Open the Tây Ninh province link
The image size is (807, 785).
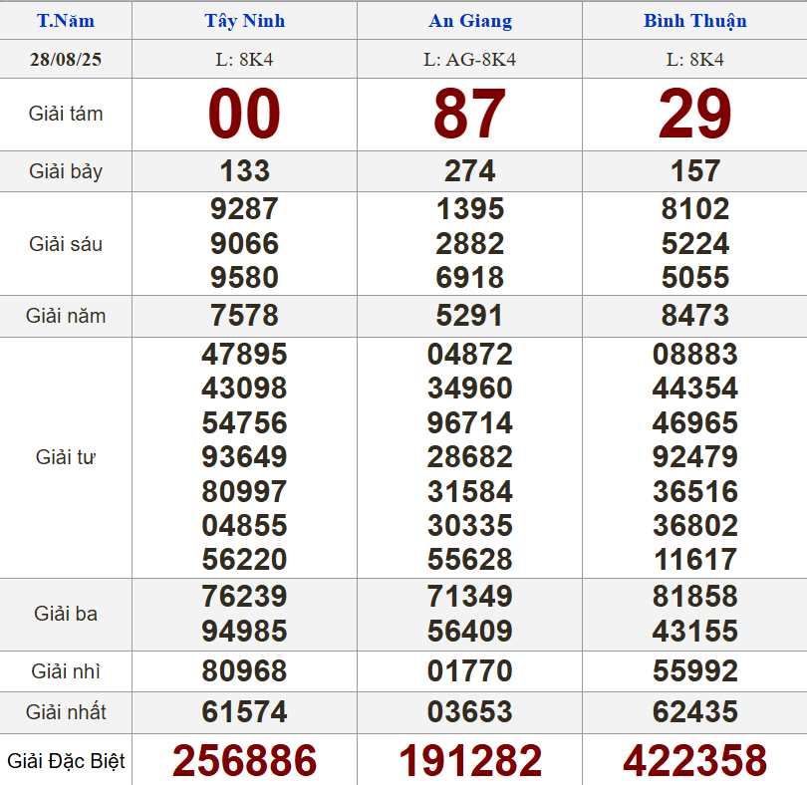[x=244, y=21]
